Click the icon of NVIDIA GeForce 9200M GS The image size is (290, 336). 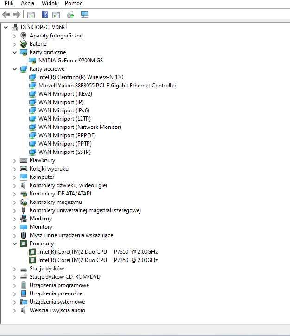point(32,61)
